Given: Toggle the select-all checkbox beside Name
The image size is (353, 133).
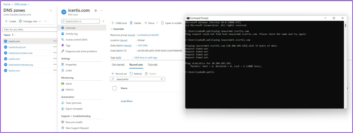Looking at the screenshot, I should click(115, 88).
